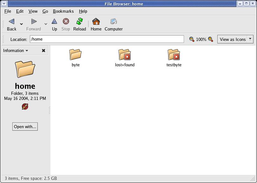257x183 pixels.
Task: Go to the Home folder
Action: tap(96, 24)
